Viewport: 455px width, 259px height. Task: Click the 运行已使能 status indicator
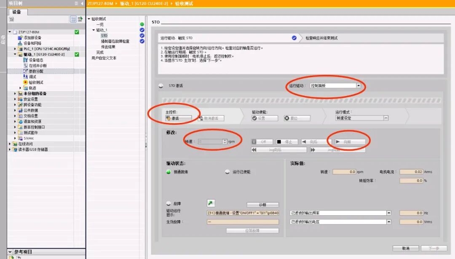coord(227,172)
